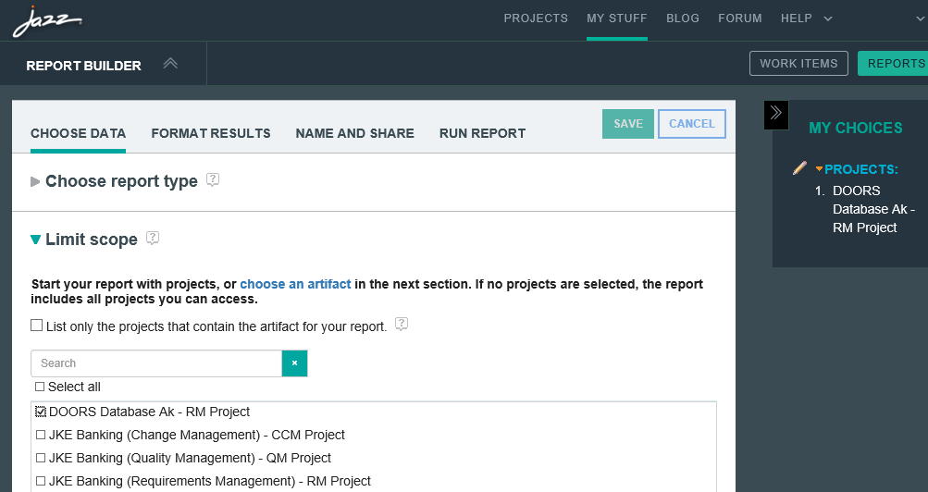Follow the 'choose an artifact' link
Image resolution: width=928 pixels, height=492 pixels.
[295, 284]
